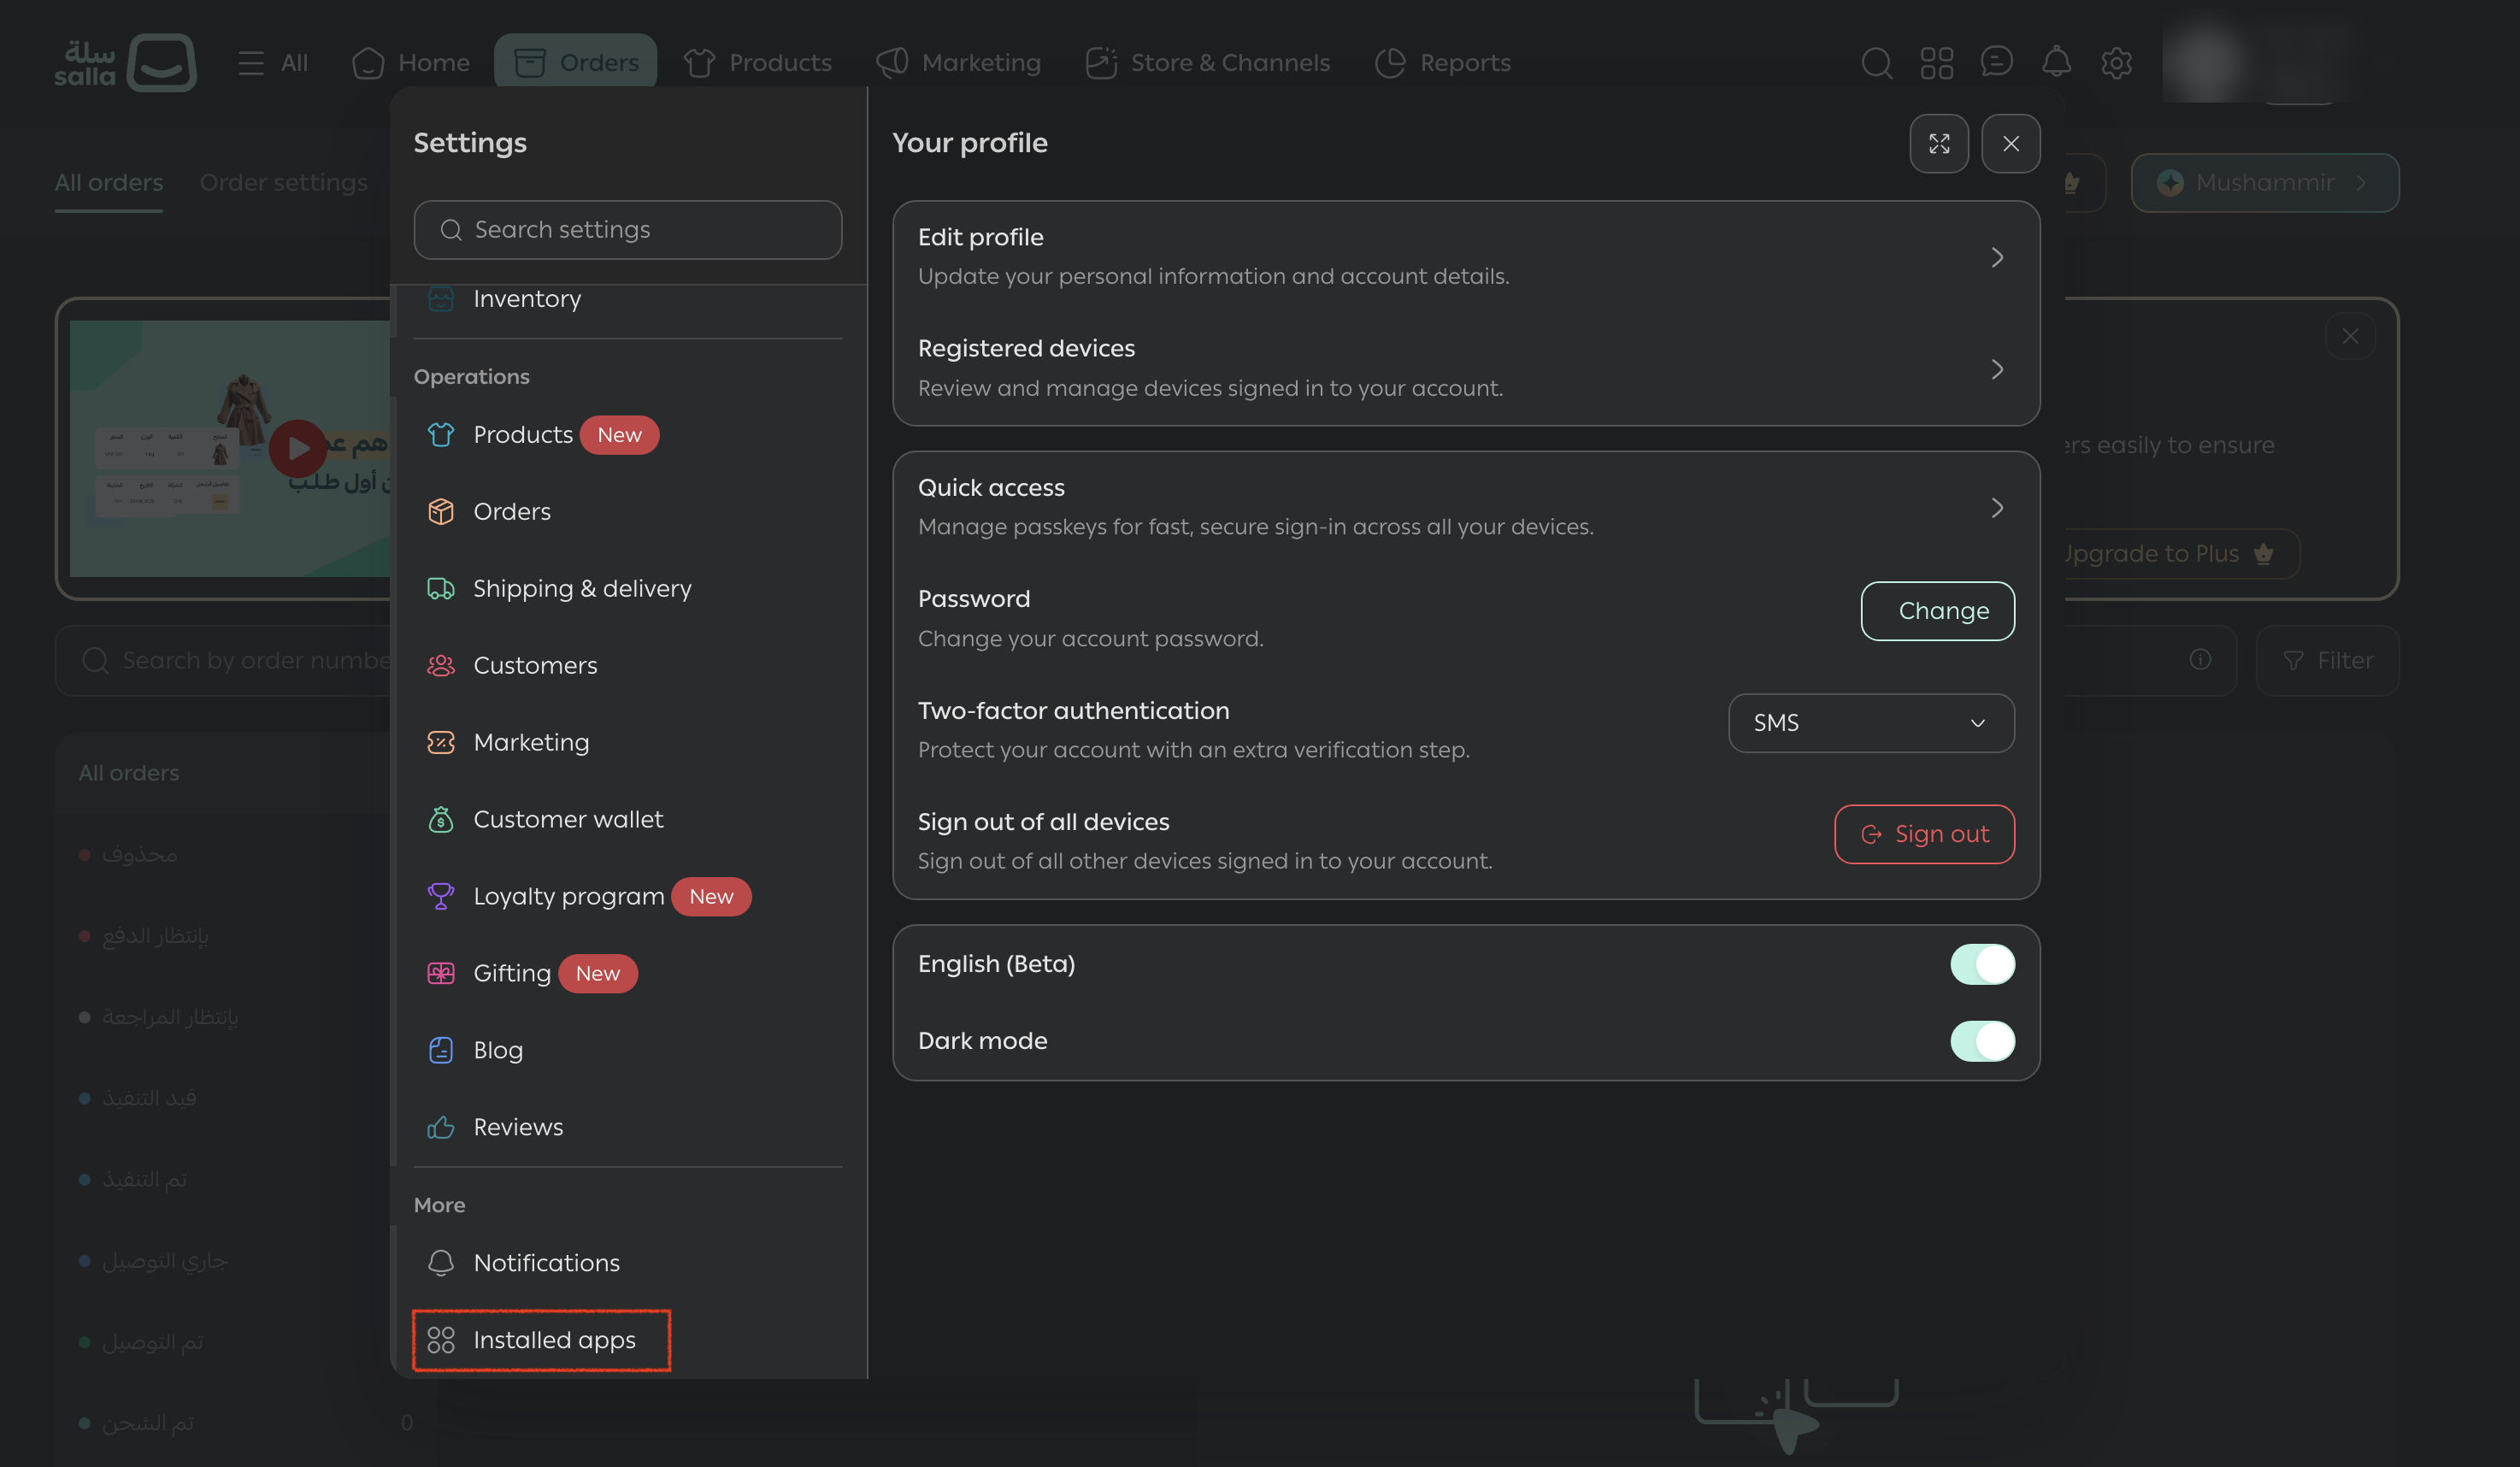Toggle Dark mode switch
The image size is (2520, 1467).
[1982, 1042]
